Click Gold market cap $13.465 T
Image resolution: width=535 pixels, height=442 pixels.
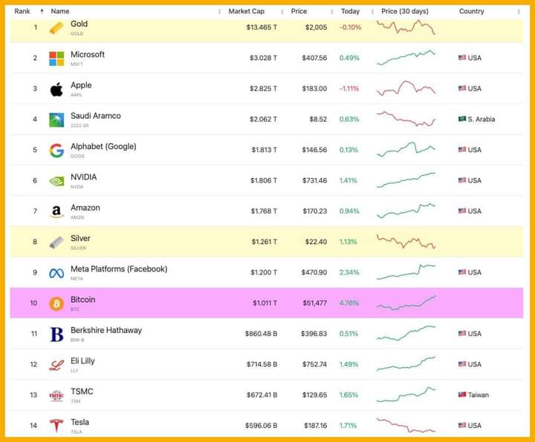coord(262,27)
